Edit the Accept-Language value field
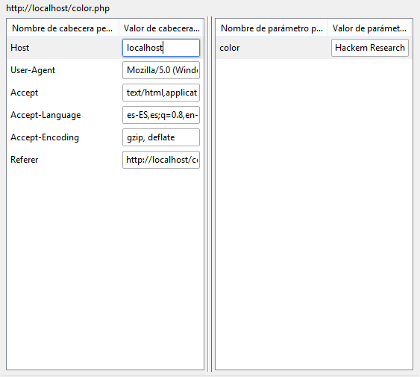Image resolution: width=420 pixels, height=377 pixels. pyautogui.click(x=161, y=115)
